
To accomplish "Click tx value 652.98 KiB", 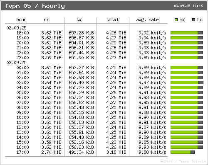I will pos(81,78).
